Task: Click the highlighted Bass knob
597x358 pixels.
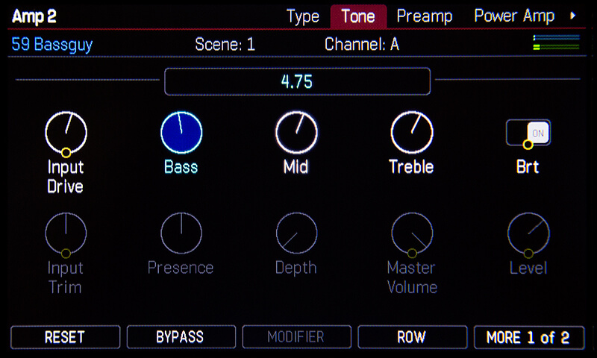Action: pos(181,133)
